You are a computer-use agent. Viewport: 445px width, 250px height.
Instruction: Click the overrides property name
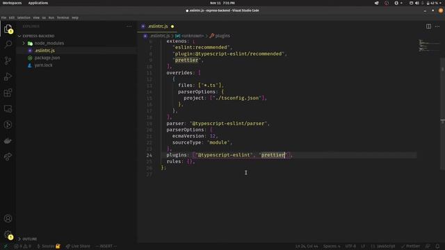pos(179,73)
